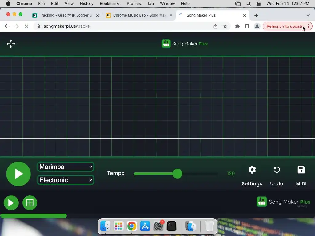Click the tempo value 120

pyautogui.click(x=231, y=173)
